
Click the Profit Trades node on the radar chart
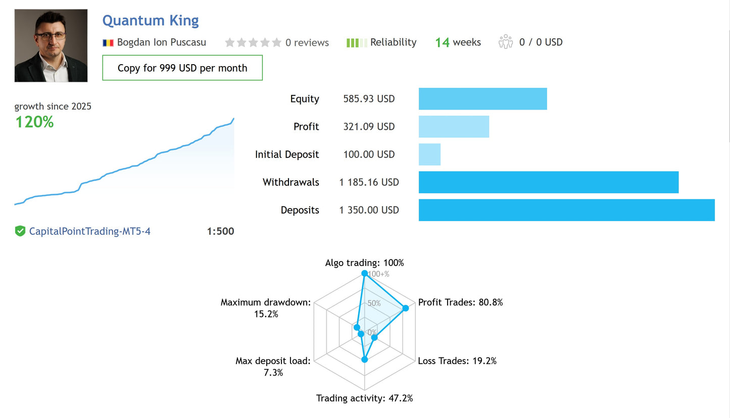[405, 307]
